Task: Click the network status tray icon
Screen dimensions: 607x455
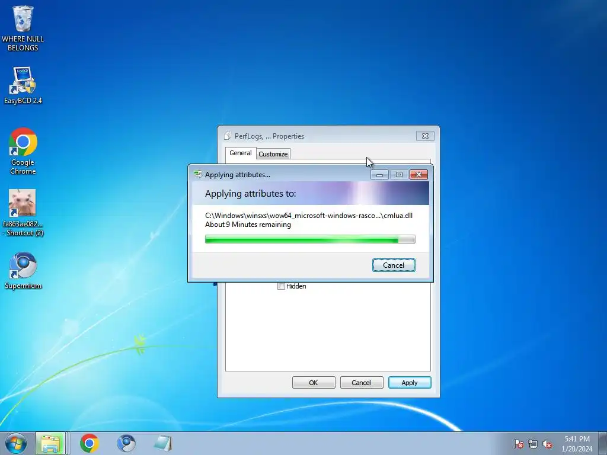Action: (533, 444)
